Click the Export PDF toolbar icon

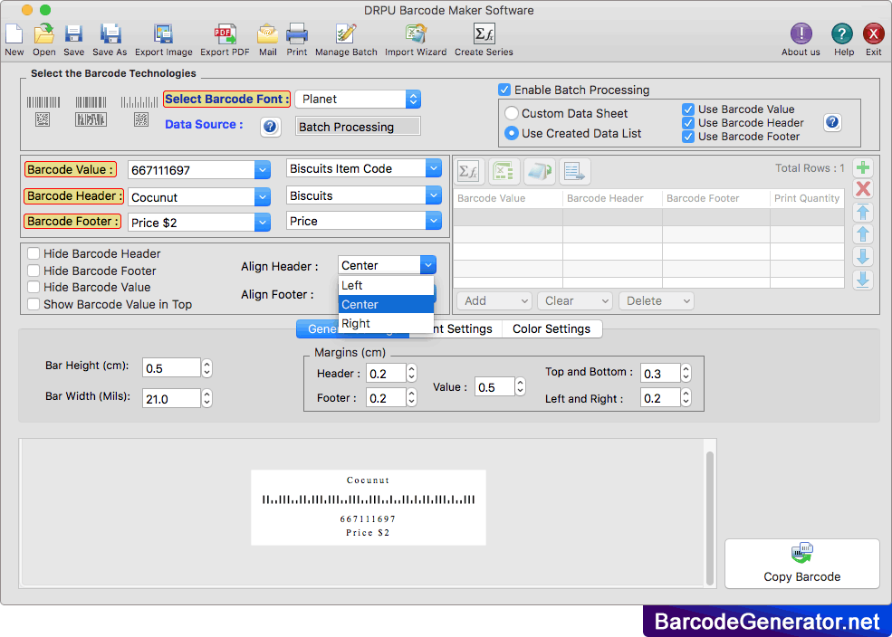[x=225, y=35]
